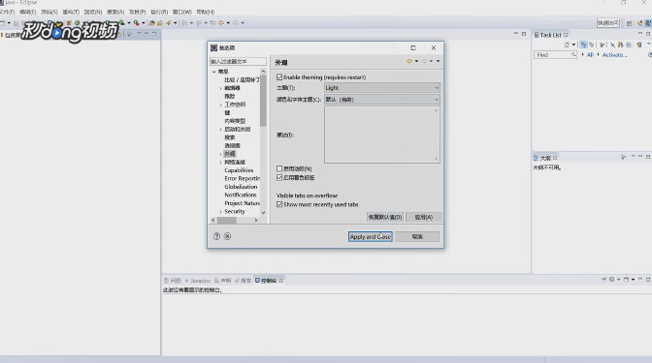The height and width of the screenshot is (363, 652).
Task: Toggle the (N) animations checkbox
Action: pos(279,168)
